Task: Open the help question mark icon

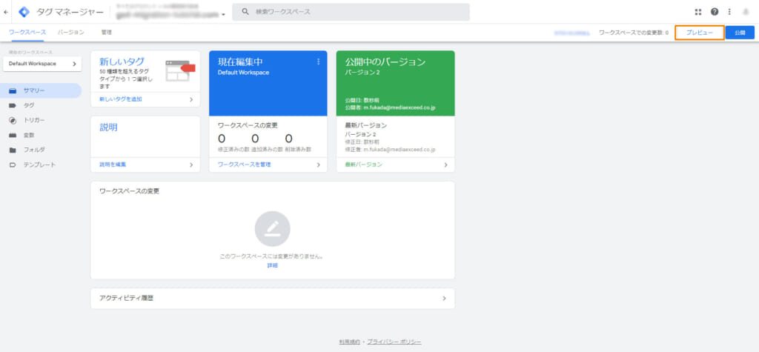Action: point(715,12)
